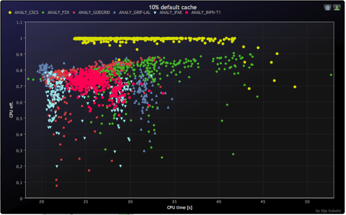Toggle visibility of ANALY_INFN-T1 series text
The height and width of the screenshot is (215, 346).
coord(206,13)
